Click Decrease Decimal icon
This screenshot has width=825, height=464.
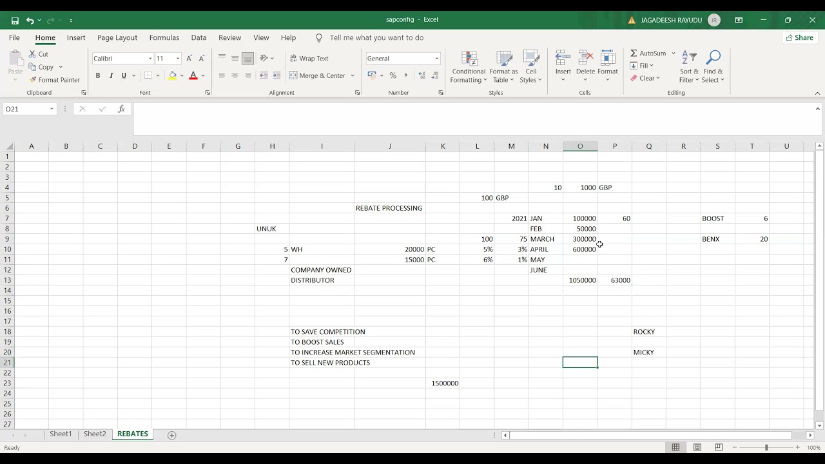(435, 75)
